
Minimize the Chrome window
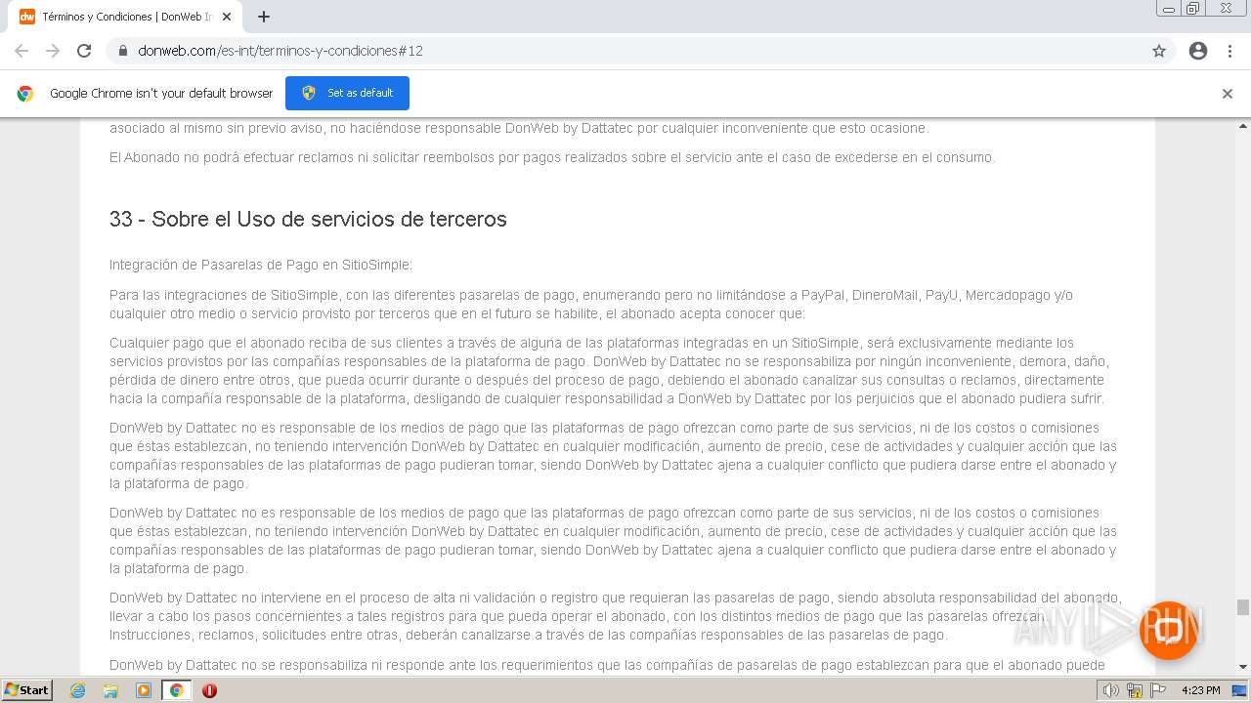point(1169,9)
